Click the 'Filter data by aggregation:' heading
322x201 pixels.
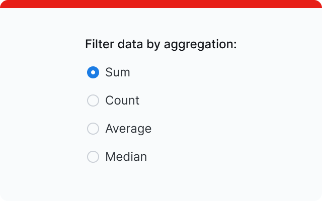tap(160, 44)
